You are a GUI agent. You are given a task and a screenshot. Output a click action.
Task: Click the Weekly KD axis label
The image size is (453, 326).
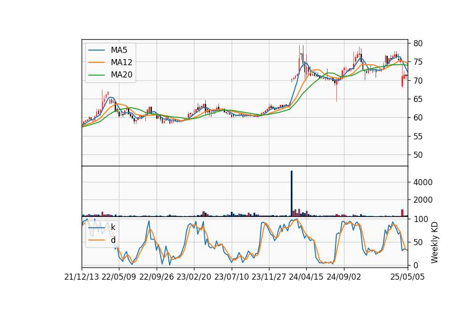[434, 242]
